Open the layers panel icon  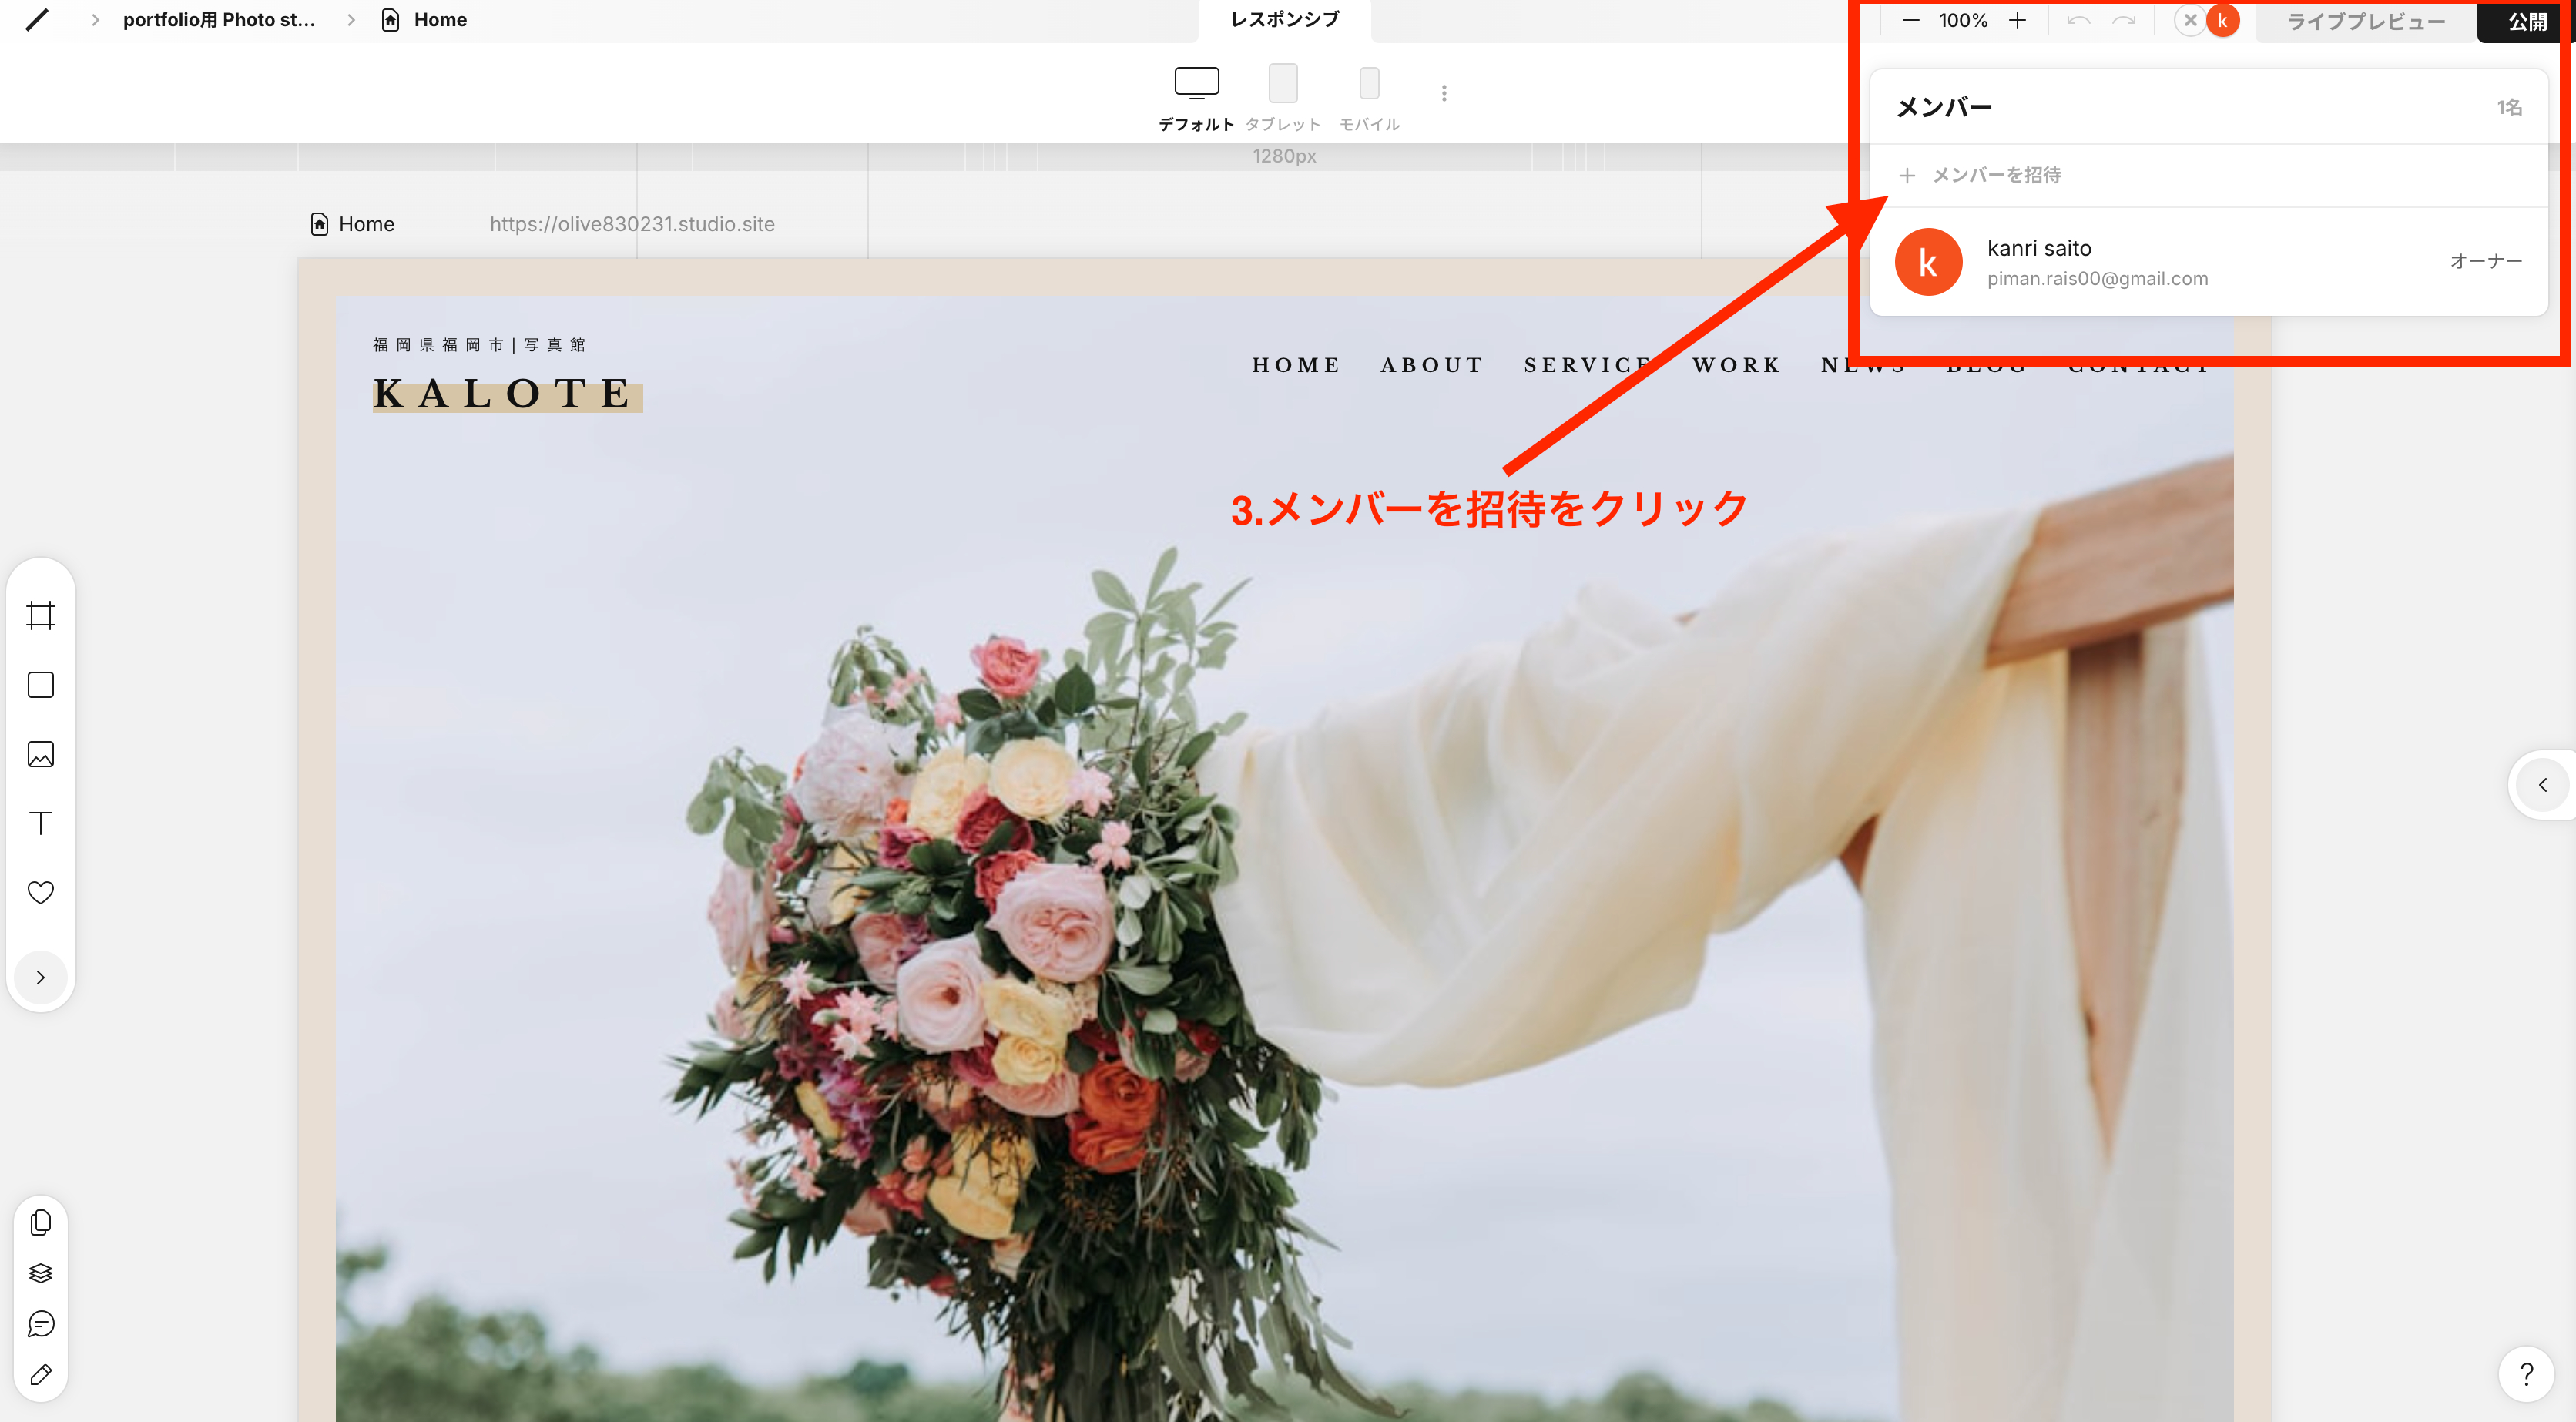(x=41, y=1273)
